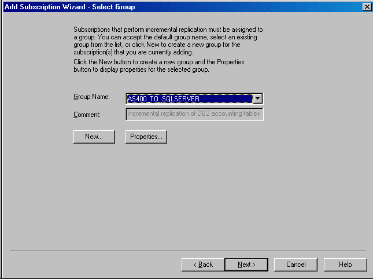Click the line starting 'button to display properties'
This screenshot has width=373, height=279.
coord(141,70)
